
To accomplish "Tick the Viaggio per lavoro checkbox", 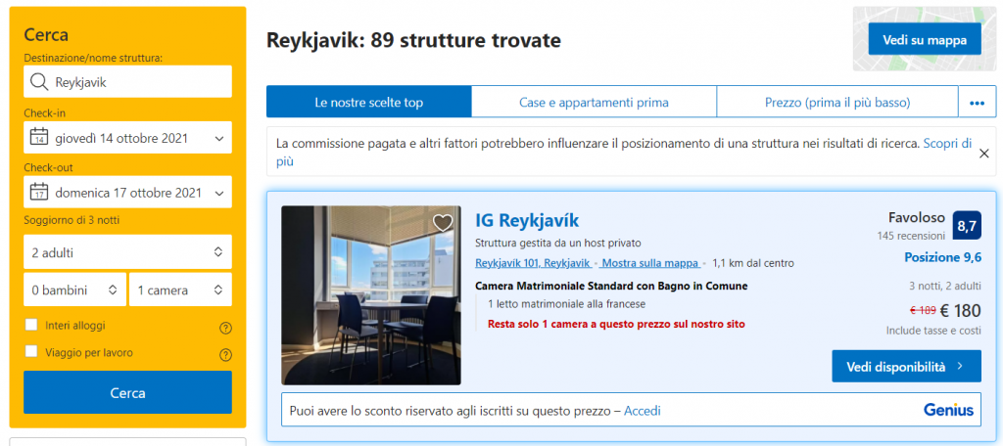I will 31,352.
